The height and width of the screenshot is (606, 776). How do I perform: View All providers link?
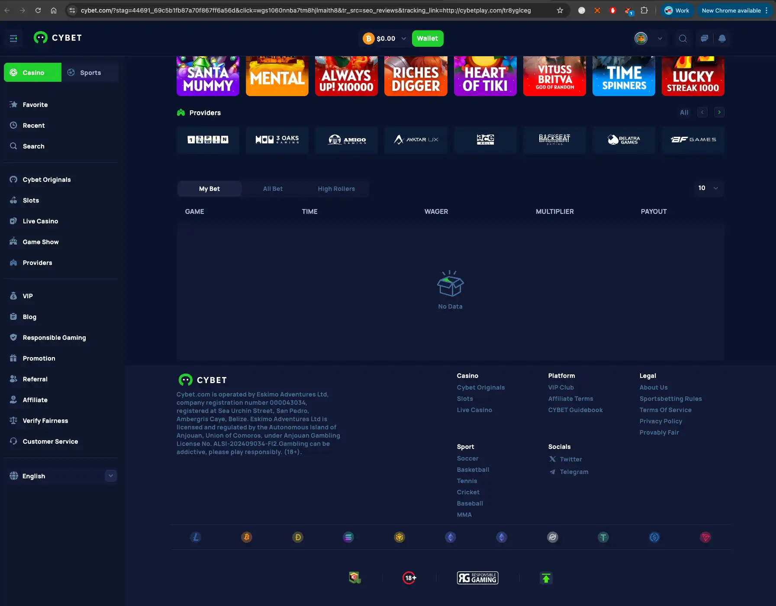(684, 113)
